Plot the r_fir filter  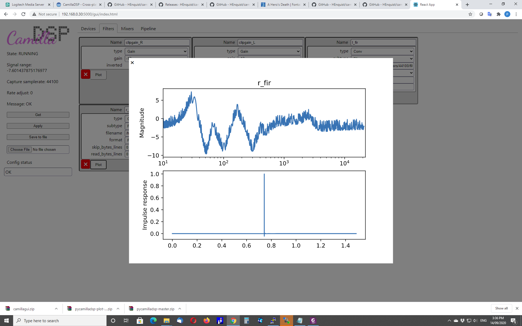coord(98,165)
